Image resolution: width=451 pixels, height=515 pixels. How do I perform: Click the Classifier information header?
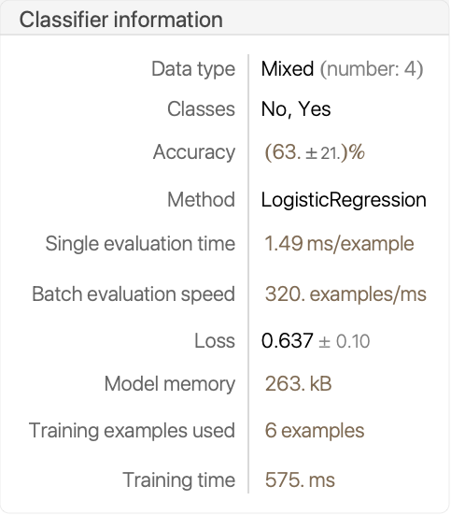pyautogui.click(x=120, y=20)
